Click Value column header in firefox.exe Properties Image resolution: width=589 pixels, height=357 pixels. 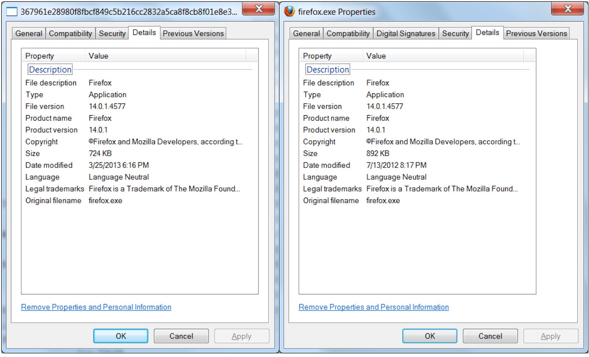coord(443,56)
